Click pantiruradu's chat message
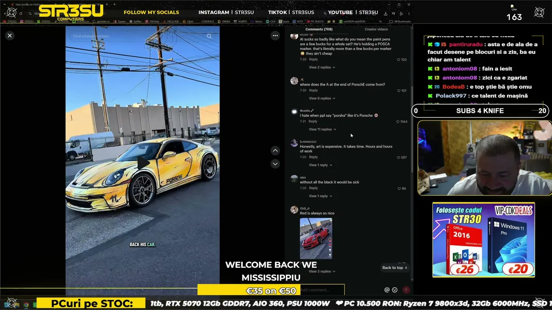The height and width of the screenshot is (310, 552). pos(483,52)
